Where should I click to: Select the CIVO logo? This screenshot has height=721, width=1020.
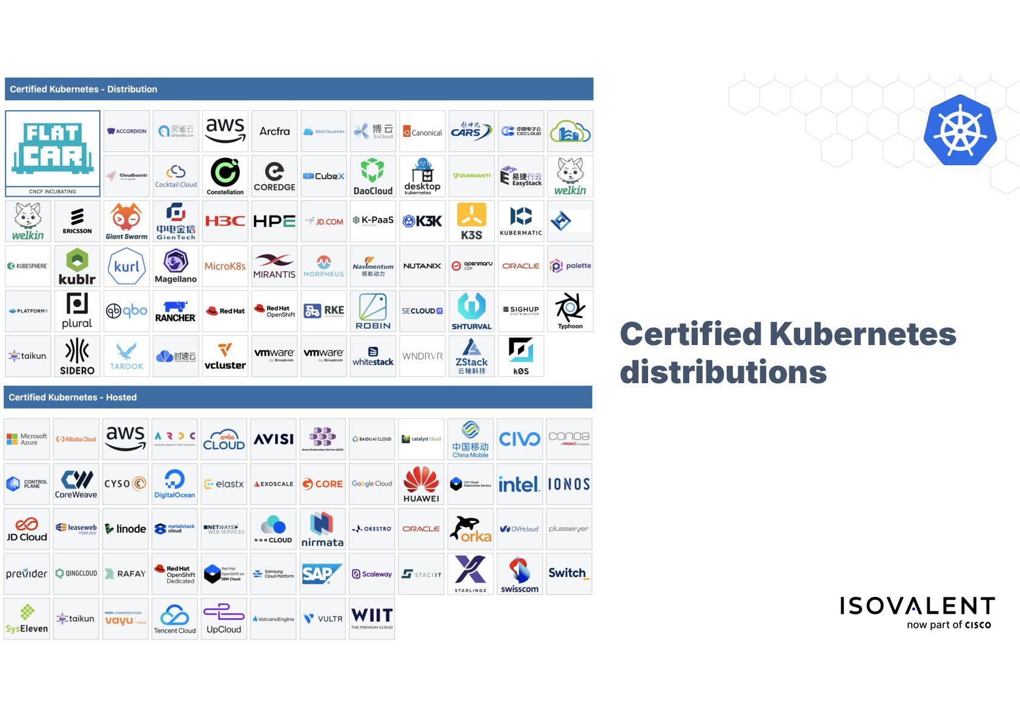(x=520, y=439)
